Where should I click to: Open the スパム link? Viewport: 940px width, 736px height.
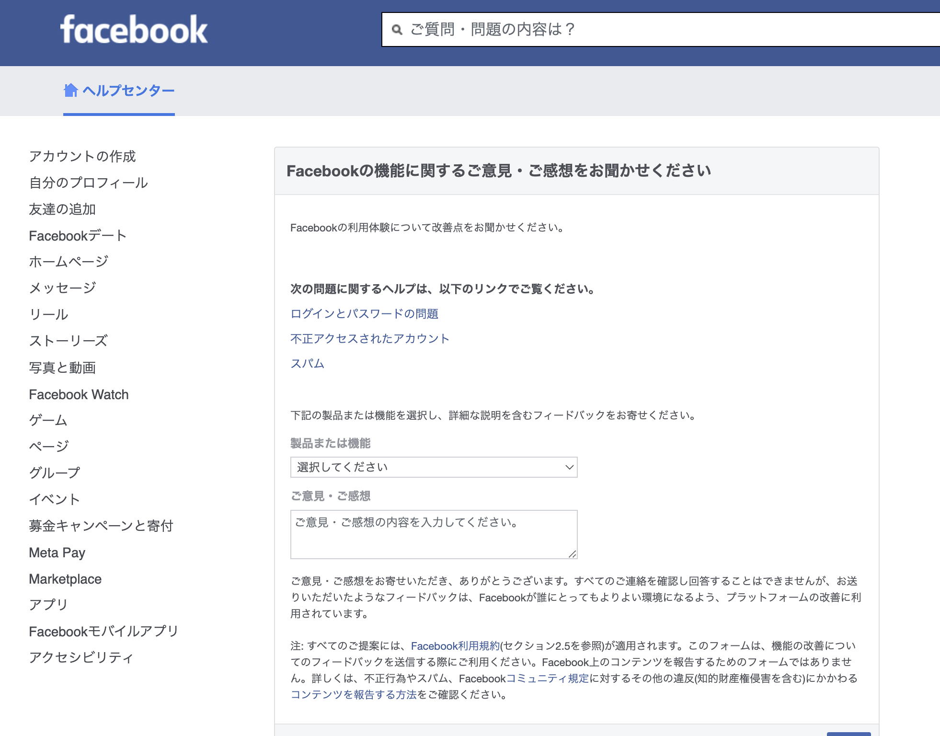point(308,364)
